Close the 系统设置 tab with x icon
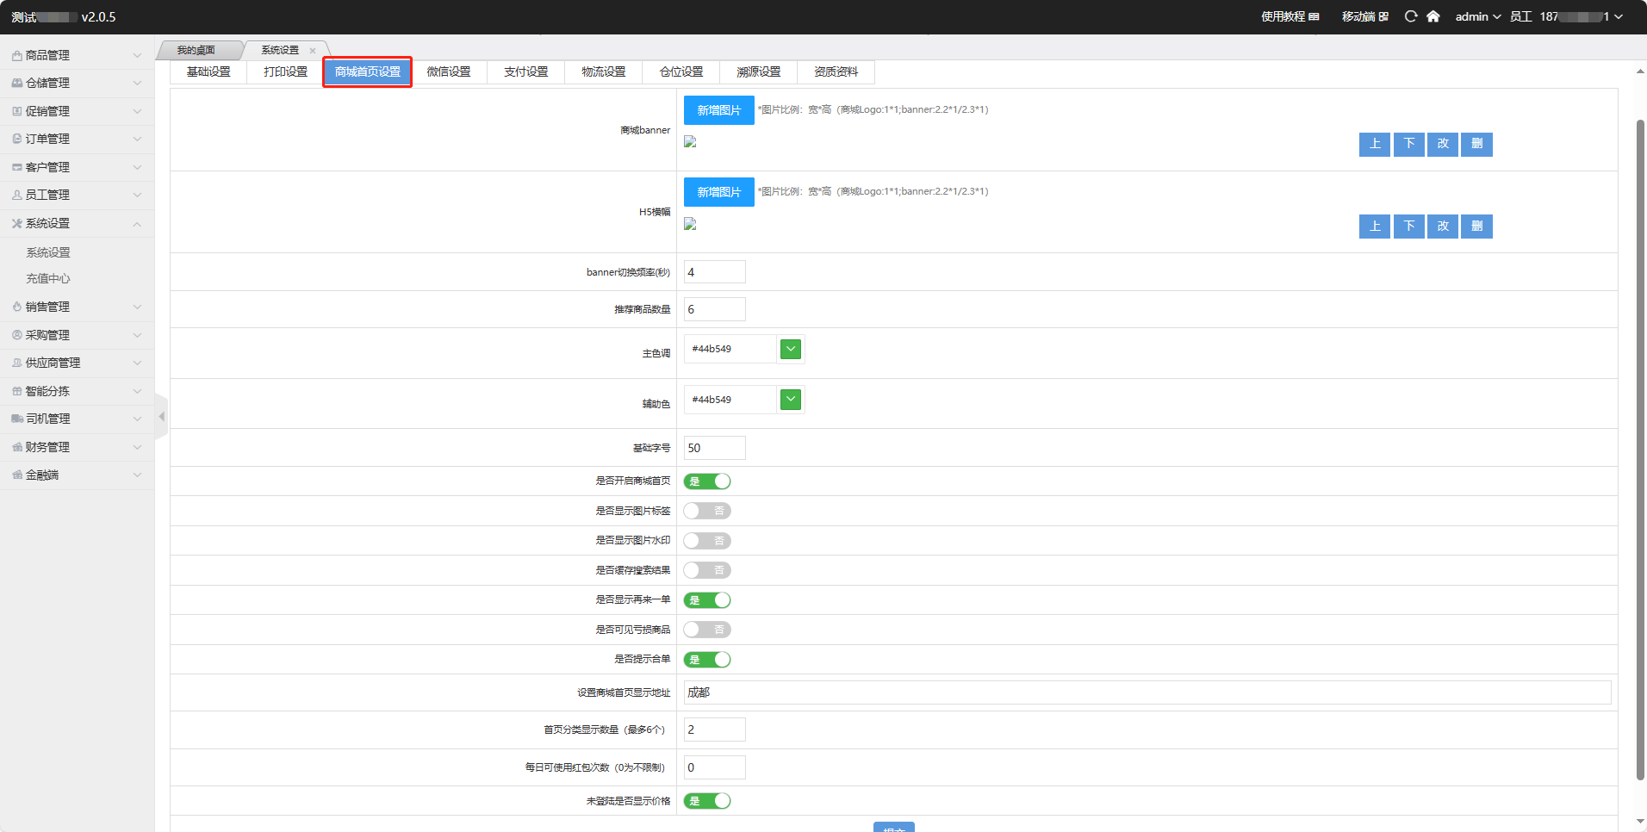This screenshot has width=1647, height=832. (x=313, y=51)
